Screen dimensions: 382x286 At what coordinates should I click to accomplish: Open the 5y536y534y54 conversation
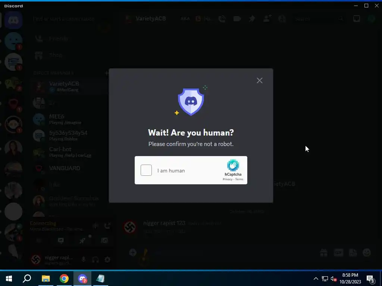(x=71, y=136)
